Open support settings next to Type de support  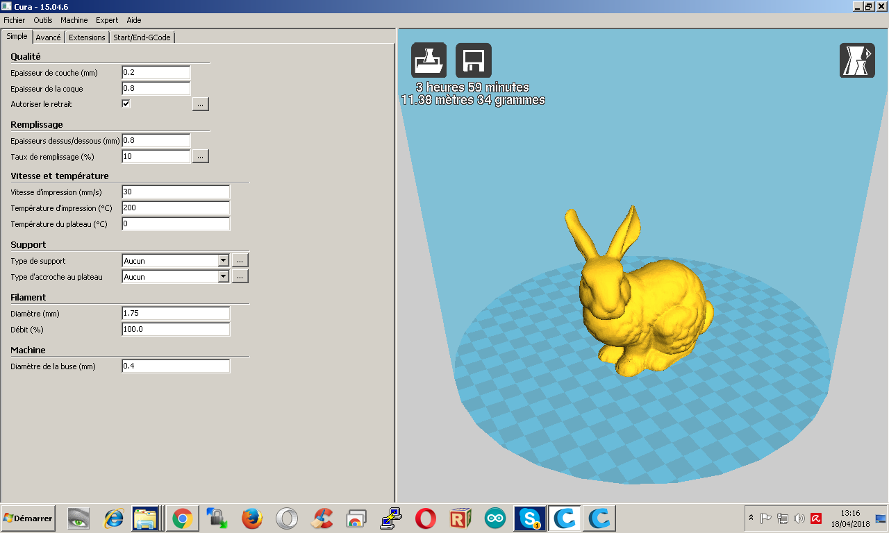click(240, 261)
